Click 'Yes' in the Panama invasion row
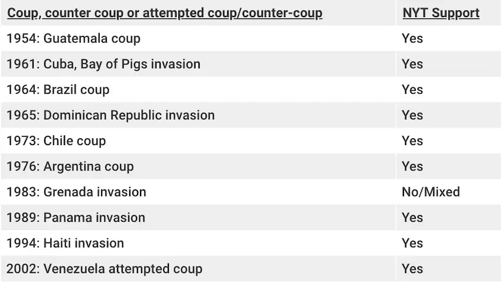 pos(412,218)
